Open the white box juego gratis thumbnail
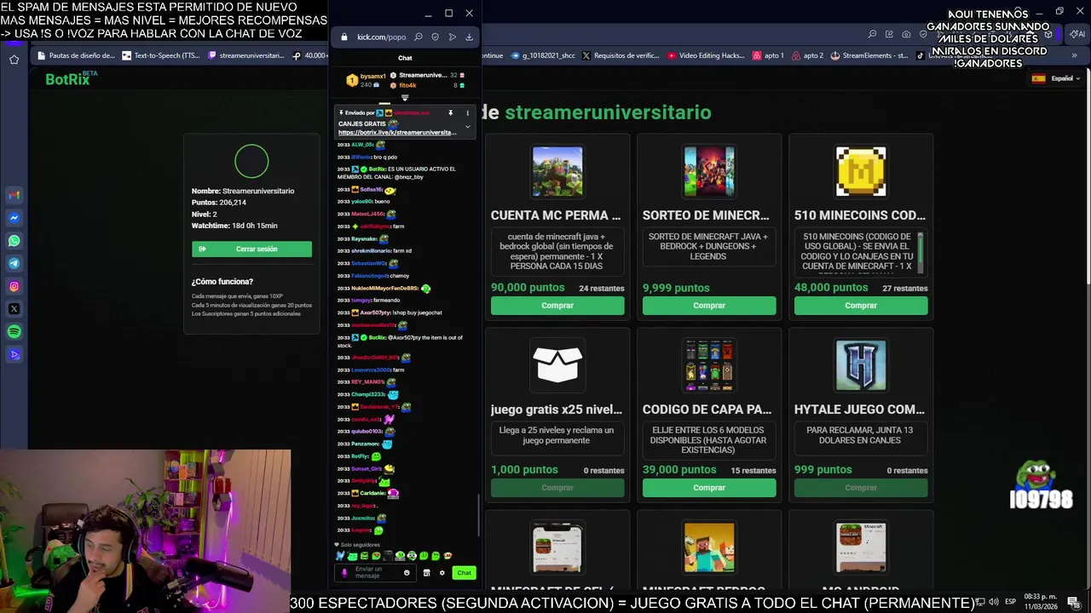Screen dimensions: 1091x613 click(x=557, y=365)
